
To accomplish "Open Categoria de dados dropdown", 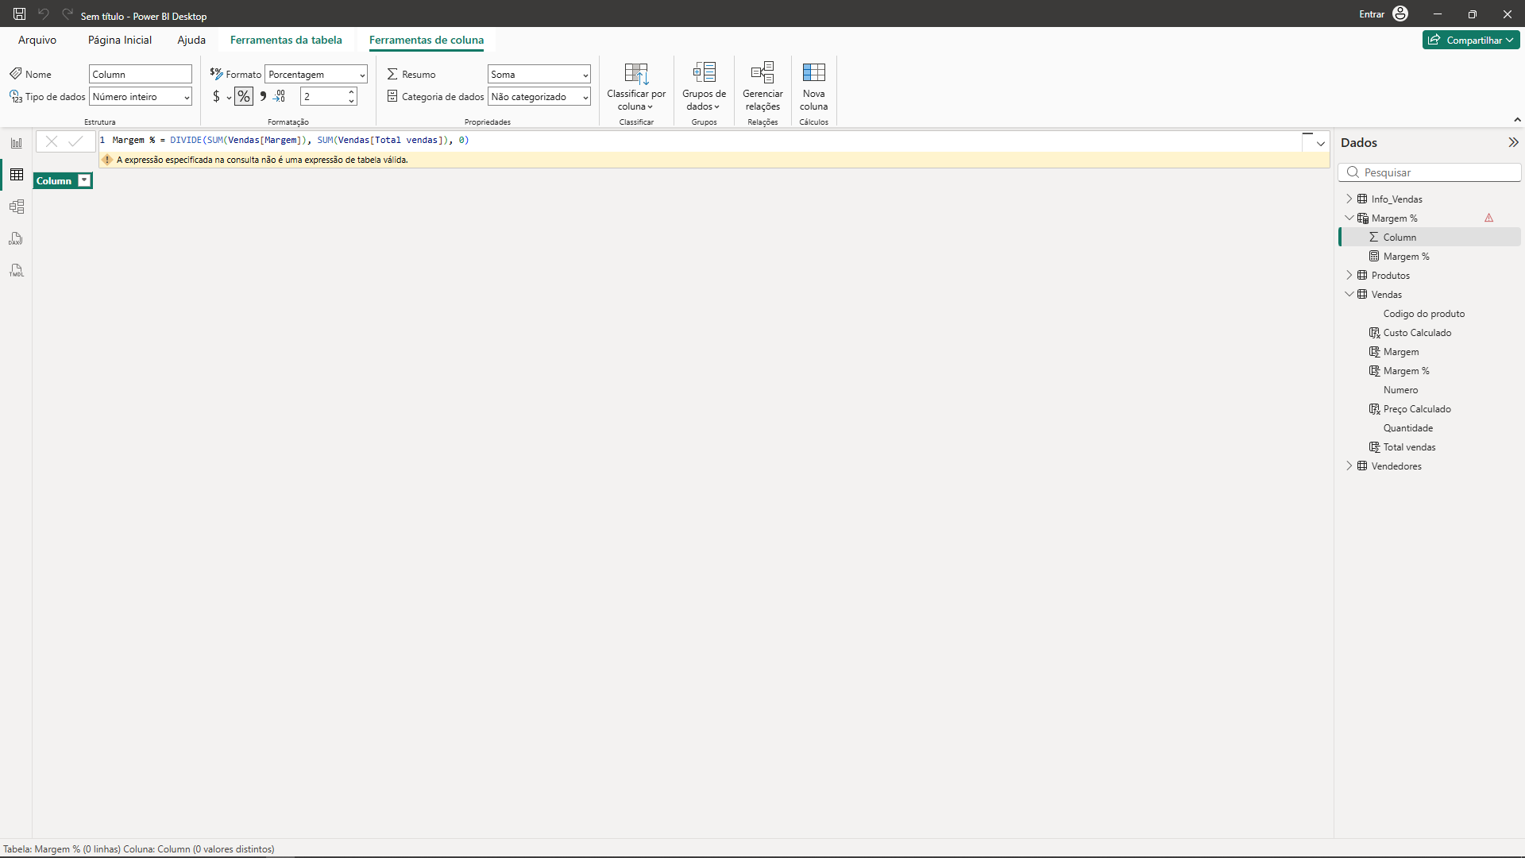I will [539, 96].
